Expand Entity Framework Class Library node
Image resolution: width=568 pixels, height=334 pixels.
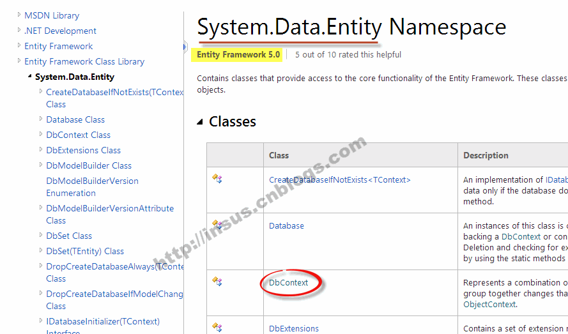(x=19, y=61)
